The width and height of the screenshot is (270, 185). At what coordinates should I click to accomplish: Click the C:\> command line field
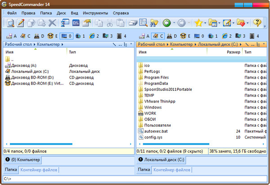coord(135,179)
